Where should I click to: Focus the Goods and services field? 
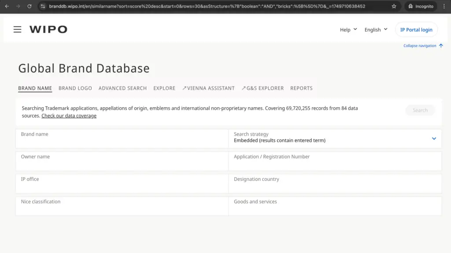335,206
